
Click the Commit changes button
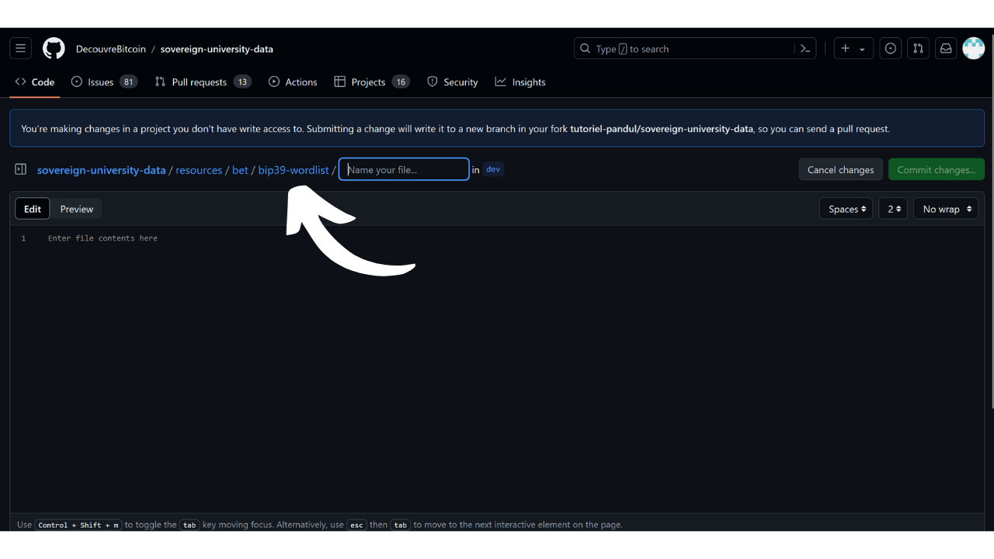[x=936, y=169]
